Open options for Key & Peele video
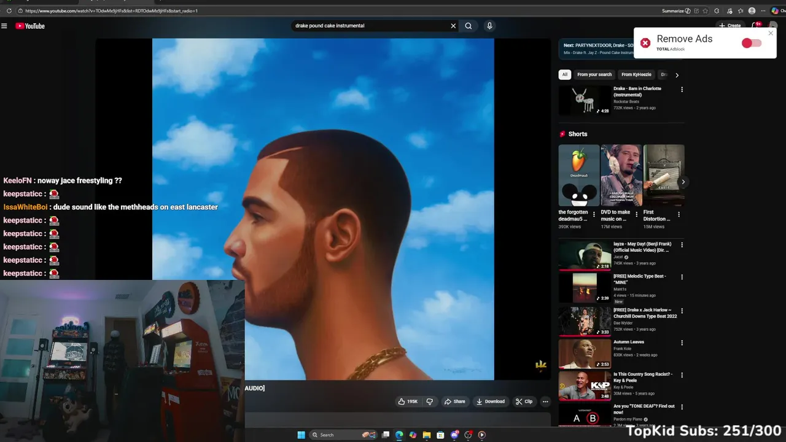Screen dimensions: 786x442 (x=682, y=375)
